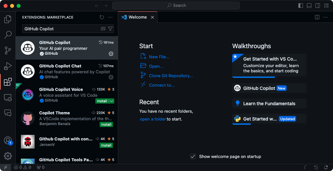
Task: Go back in navigation history
Action: click(97, 6)
